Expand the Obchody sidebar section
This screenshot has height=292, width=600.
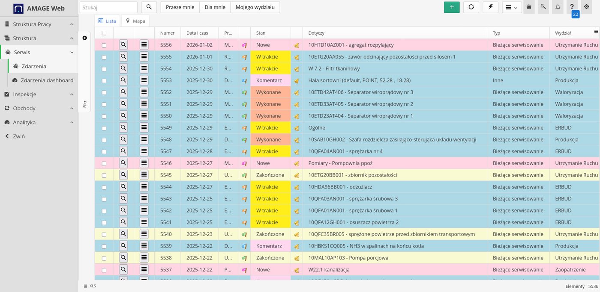[39, 108]
